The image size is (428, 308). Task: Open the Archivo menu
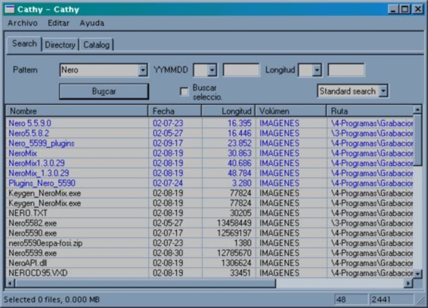click(x=23, y=23)
